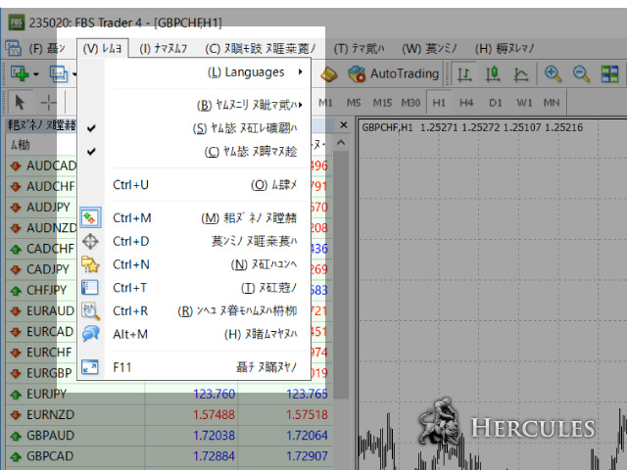Click the Market Watch scroll up arrow
The width and height of the screenshot is (627, 470).
[341, 143]
